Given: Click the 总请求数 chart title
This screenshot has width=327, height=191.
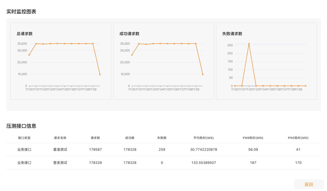Looking at the screenshot, I should [25, 34].
